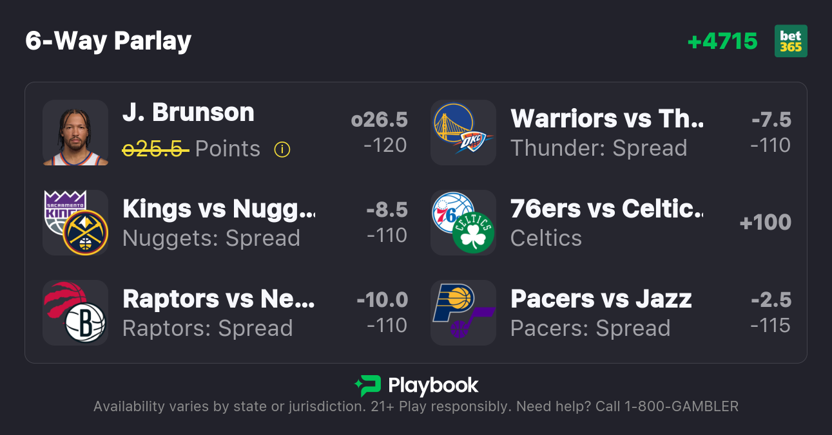Click the info icon next to Points
This screenshot has height=435, width=832.
point(282,149)
